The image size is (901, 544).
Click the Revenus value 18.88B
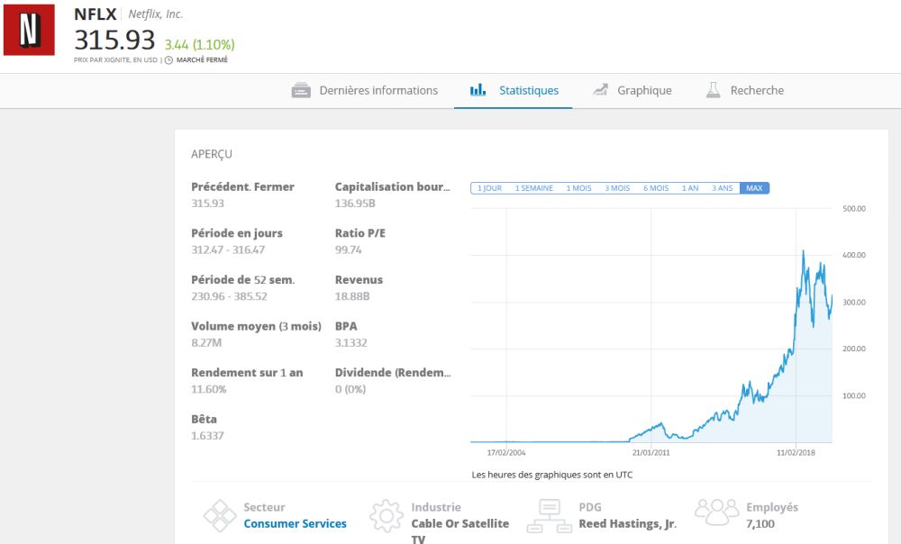coord(352,296)
